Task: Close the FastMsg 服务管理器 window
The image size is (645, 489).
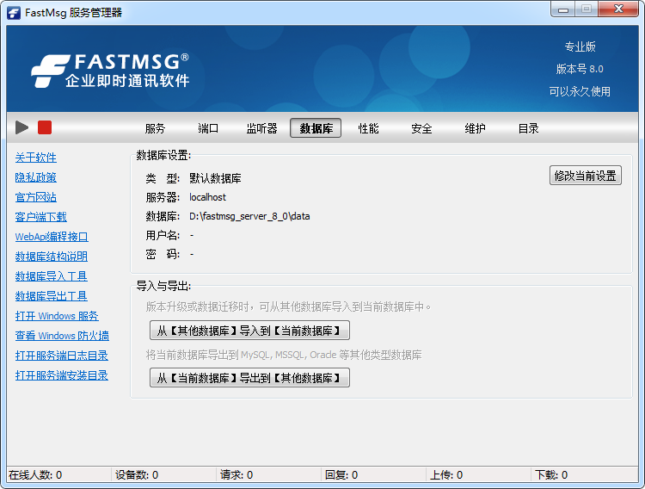Action: click(618, 9)
